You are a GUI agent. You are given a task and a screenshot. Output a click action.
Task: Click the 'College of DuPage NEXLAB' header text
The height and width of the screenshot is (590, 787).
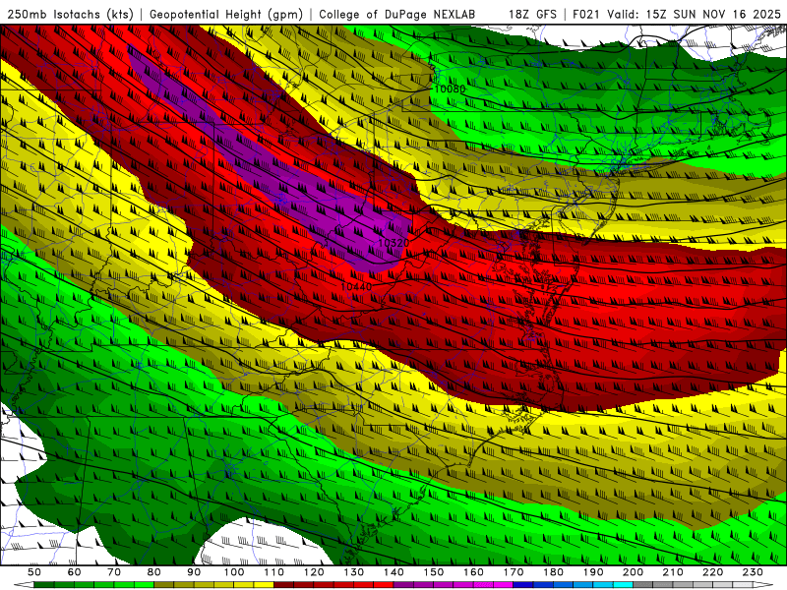click(397, 14)
